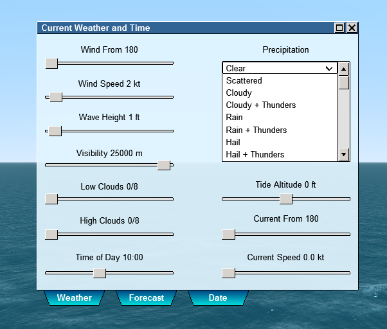Image resolution: width=387 pixels, height=329 pixels.
Task: Close the Current Weather and Time window
Action: [x=352, y=28]
